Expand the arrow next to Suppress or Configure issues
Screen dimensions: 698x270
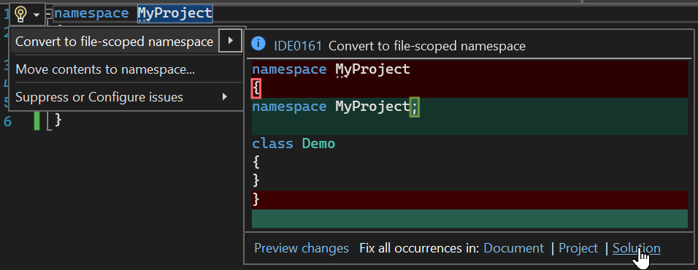[226, 96]
